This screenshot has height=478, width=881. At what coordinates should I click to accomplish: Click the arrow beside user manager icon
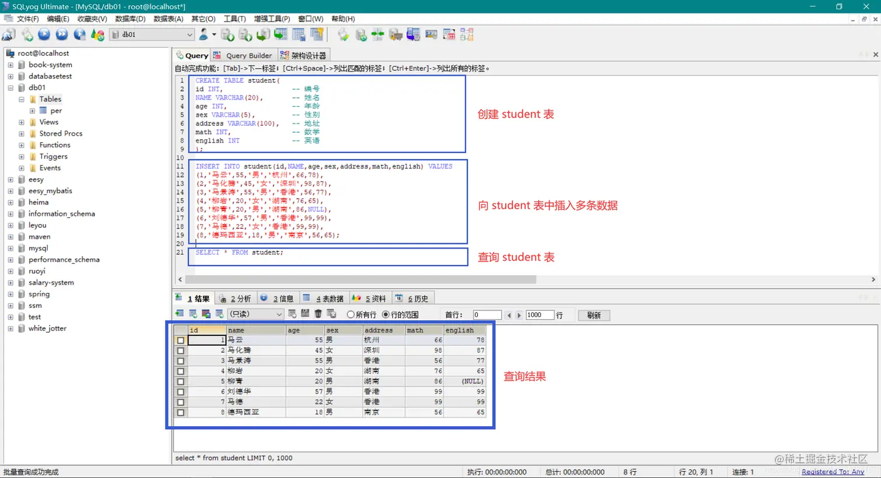(214, 35)
